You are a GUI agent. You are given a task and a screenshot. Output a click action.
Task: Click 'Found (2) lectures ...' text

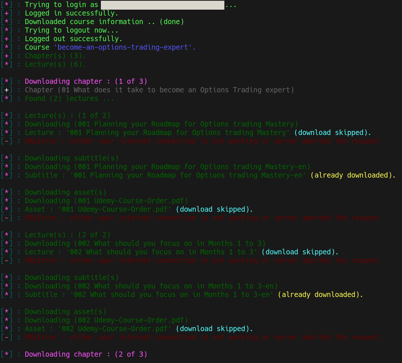pyautogui.click(x=69, y=98)
